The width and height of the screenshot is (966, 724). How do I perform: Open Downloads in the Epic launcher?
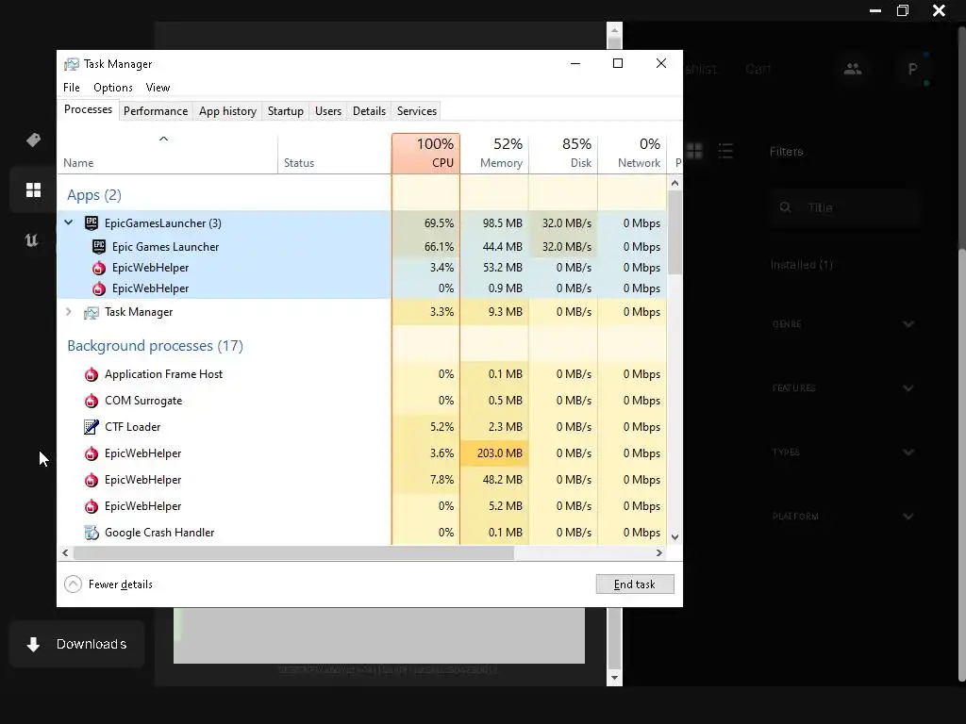coord(76,644)
